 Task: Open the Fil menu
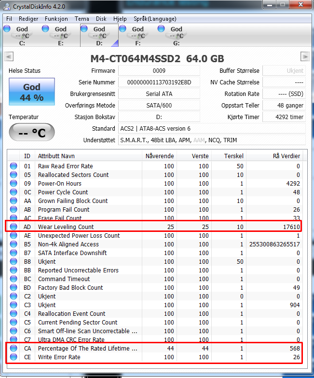tap(9, 19)
